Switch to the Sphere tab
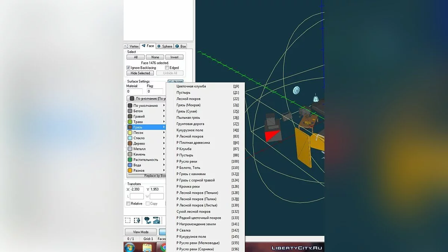Screen dimensions: 448x252 [165, 46]
